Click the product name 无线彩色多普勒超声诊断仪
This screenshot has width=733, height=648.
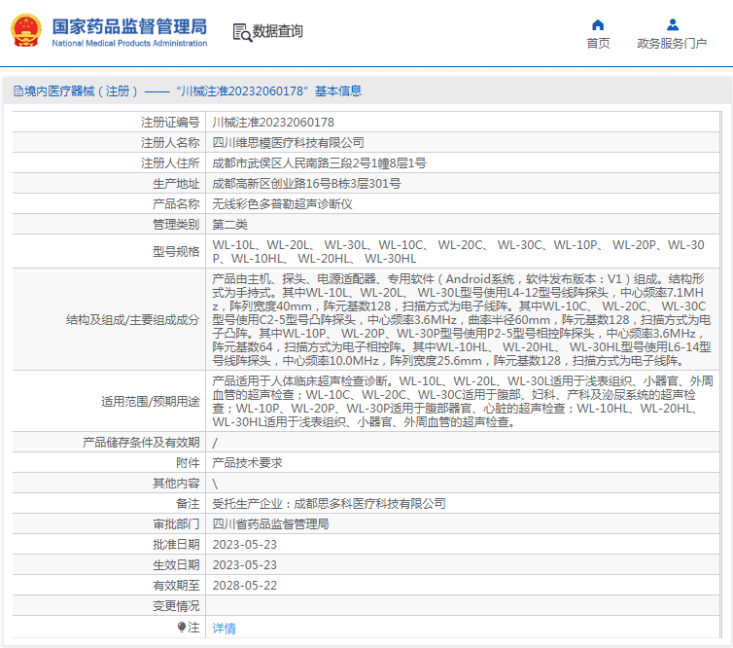(x=282, y=204)
